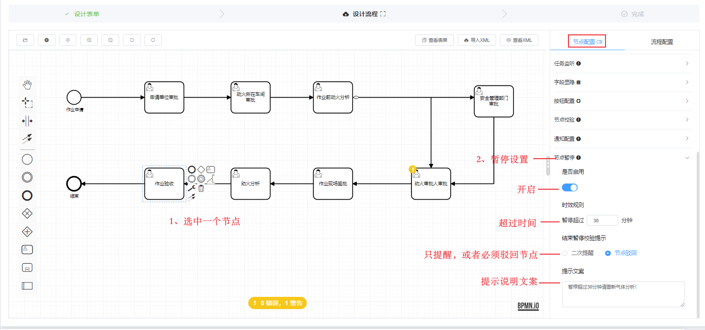Image resolution: width=705 pixels, height=330 pixels.
Task: Open the 0 错误, 1 警告 lint badge
Action: point(277,303)
